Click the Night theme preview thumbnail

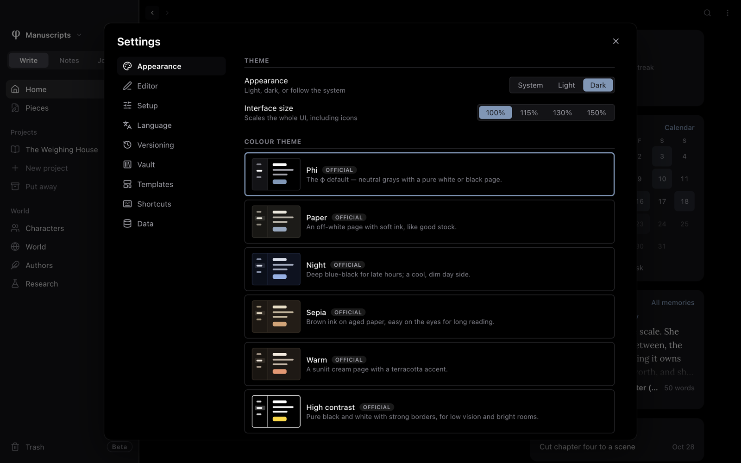click(276, 269)
